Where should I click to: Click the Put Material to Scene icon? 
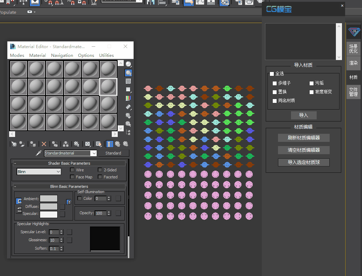click(x=22, y=144)
